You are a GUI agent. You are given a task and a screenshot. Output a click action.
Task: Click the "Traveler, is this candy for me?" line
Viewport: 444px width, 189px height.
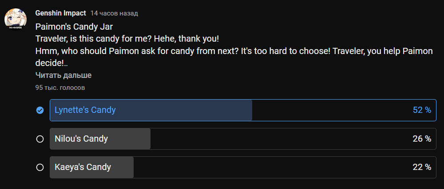[x=127, y=39]
